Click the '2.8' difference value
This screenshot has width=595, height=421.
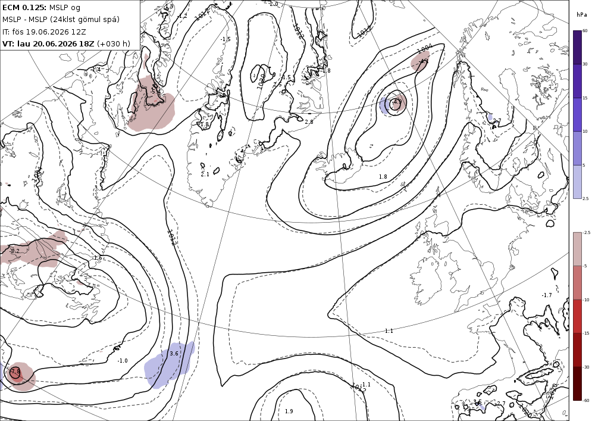tap(309, 122)
